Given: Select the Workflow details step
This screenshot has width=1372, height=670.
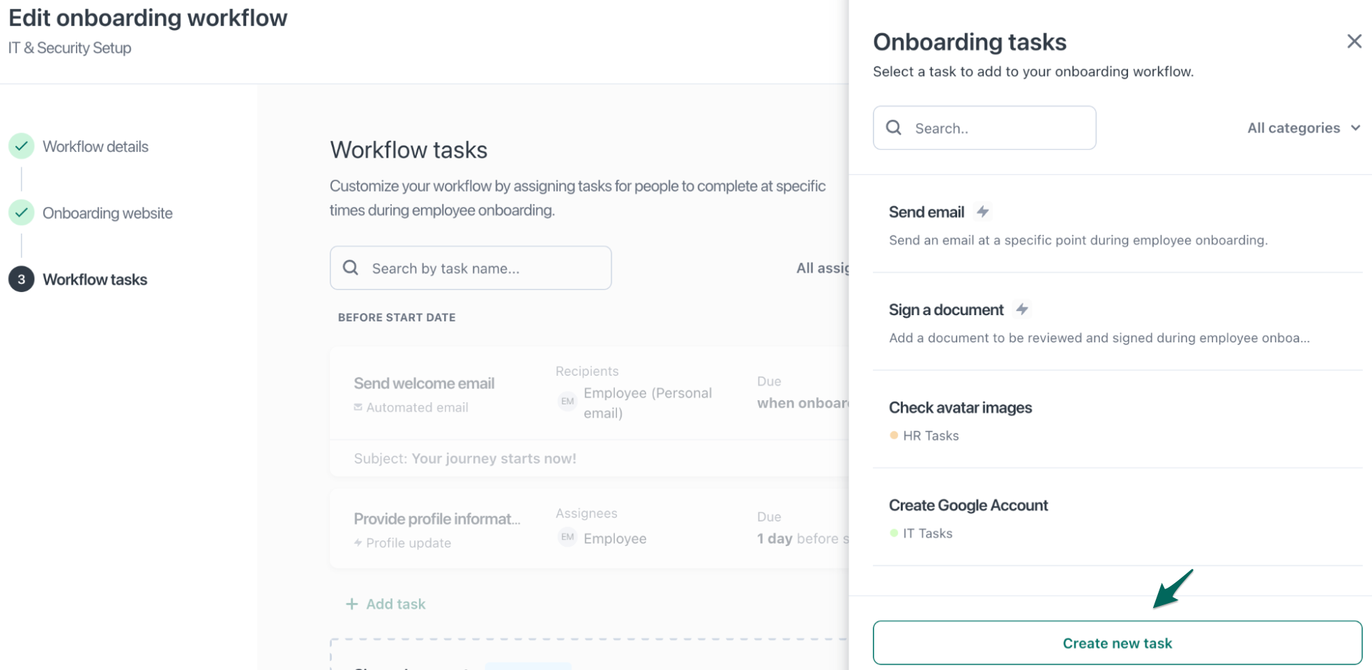Looking at the screenshot, I should point(96,146).
